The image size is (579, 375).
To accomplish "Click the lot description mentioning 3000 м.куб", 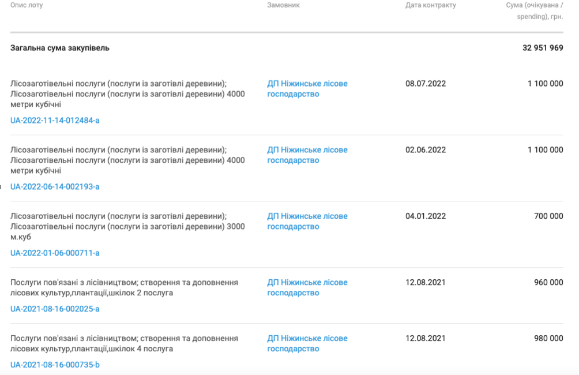I will (x=127, y=227).
